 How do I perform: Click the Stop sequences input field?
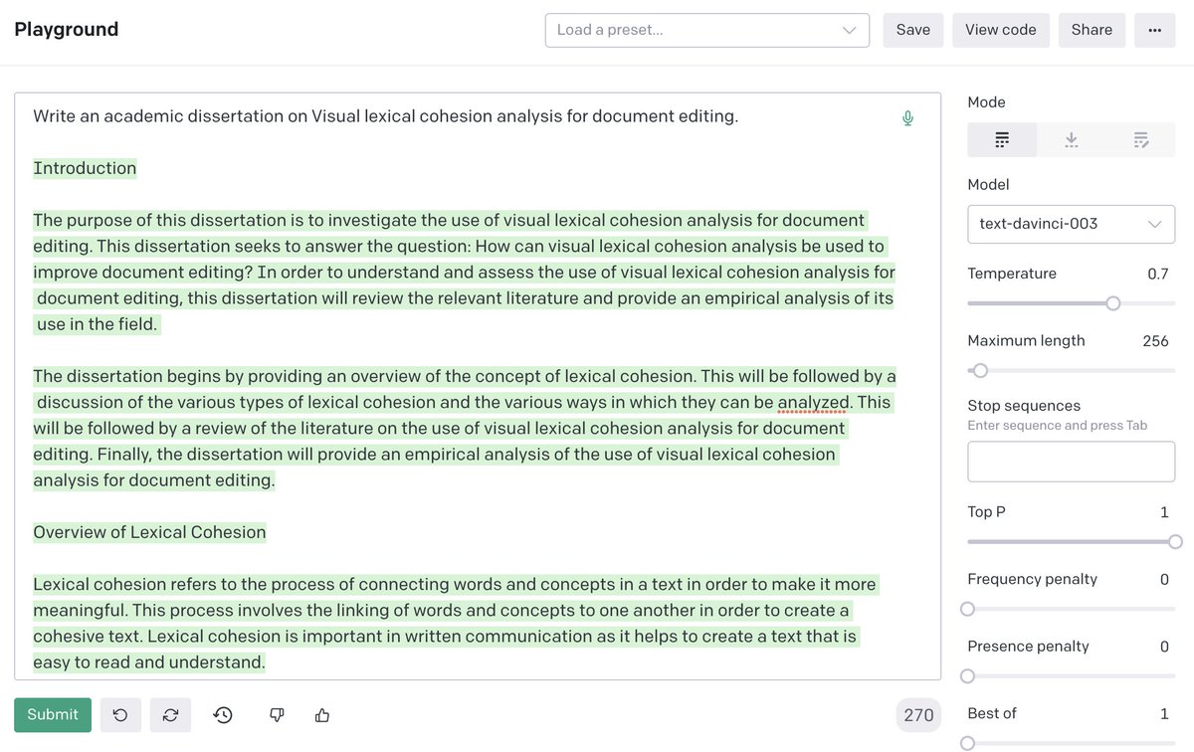[x=1071, y=462]
